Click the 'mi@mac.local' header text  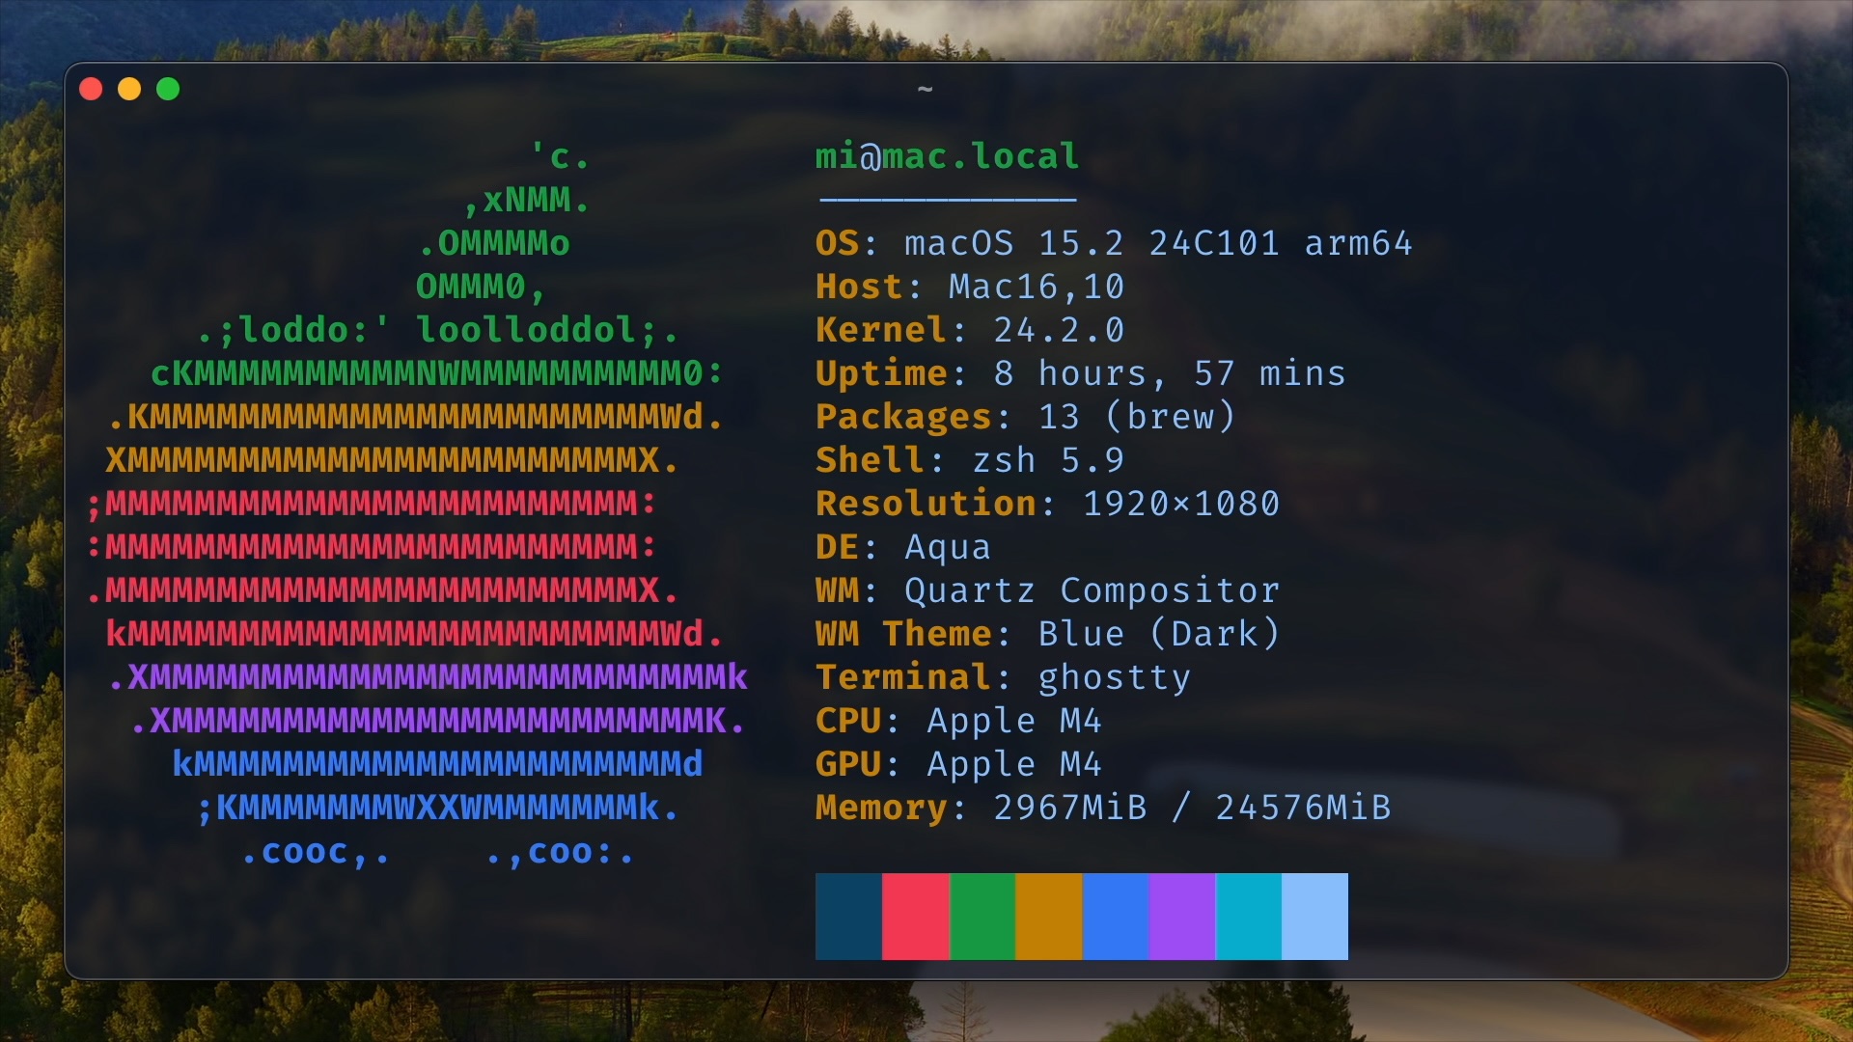[947, 156]
